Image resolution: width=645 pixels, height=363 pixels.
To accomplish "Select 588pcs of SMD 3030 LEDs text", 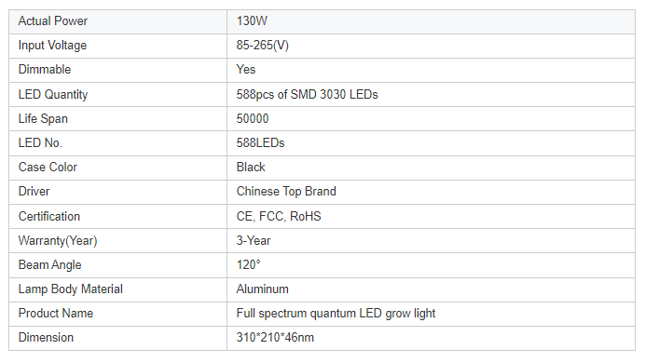I will click(x=307, y=94).
